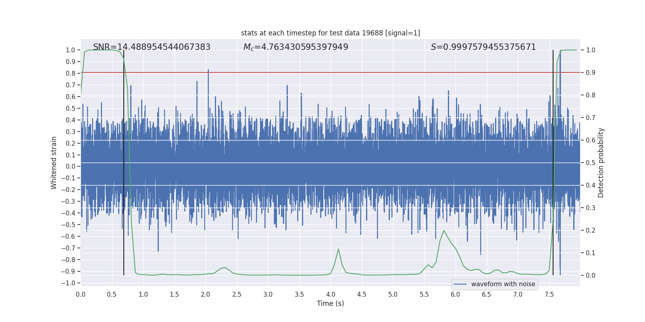Click the 4.0 tick label on the time axis
645x322 pixels.
pos(331,294)
